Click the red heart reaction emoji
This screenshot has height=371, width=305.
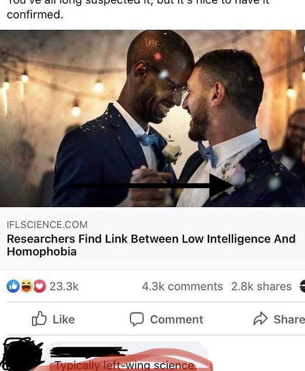point(40,286)
